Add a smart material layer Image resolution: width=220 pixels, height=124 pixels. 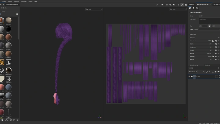point(215,72)
